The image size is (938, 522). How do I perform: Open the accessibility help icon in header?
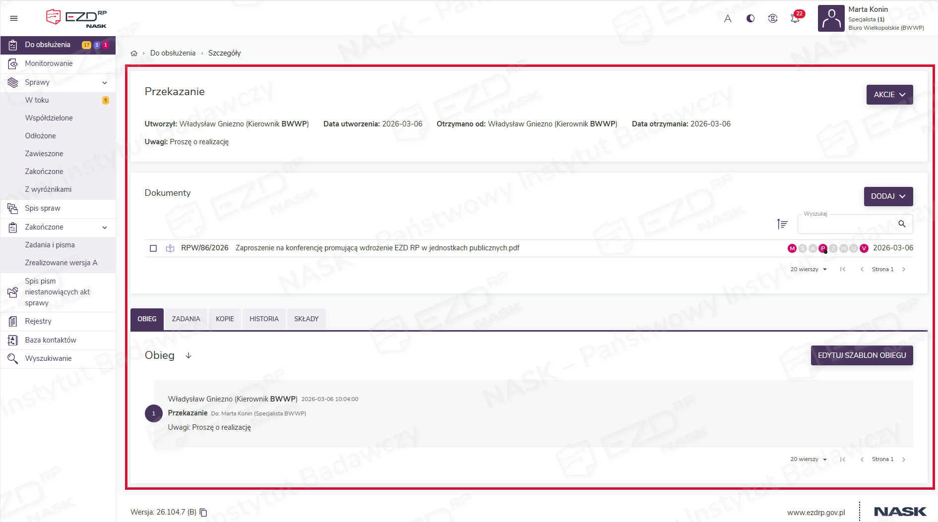(772, 18)
